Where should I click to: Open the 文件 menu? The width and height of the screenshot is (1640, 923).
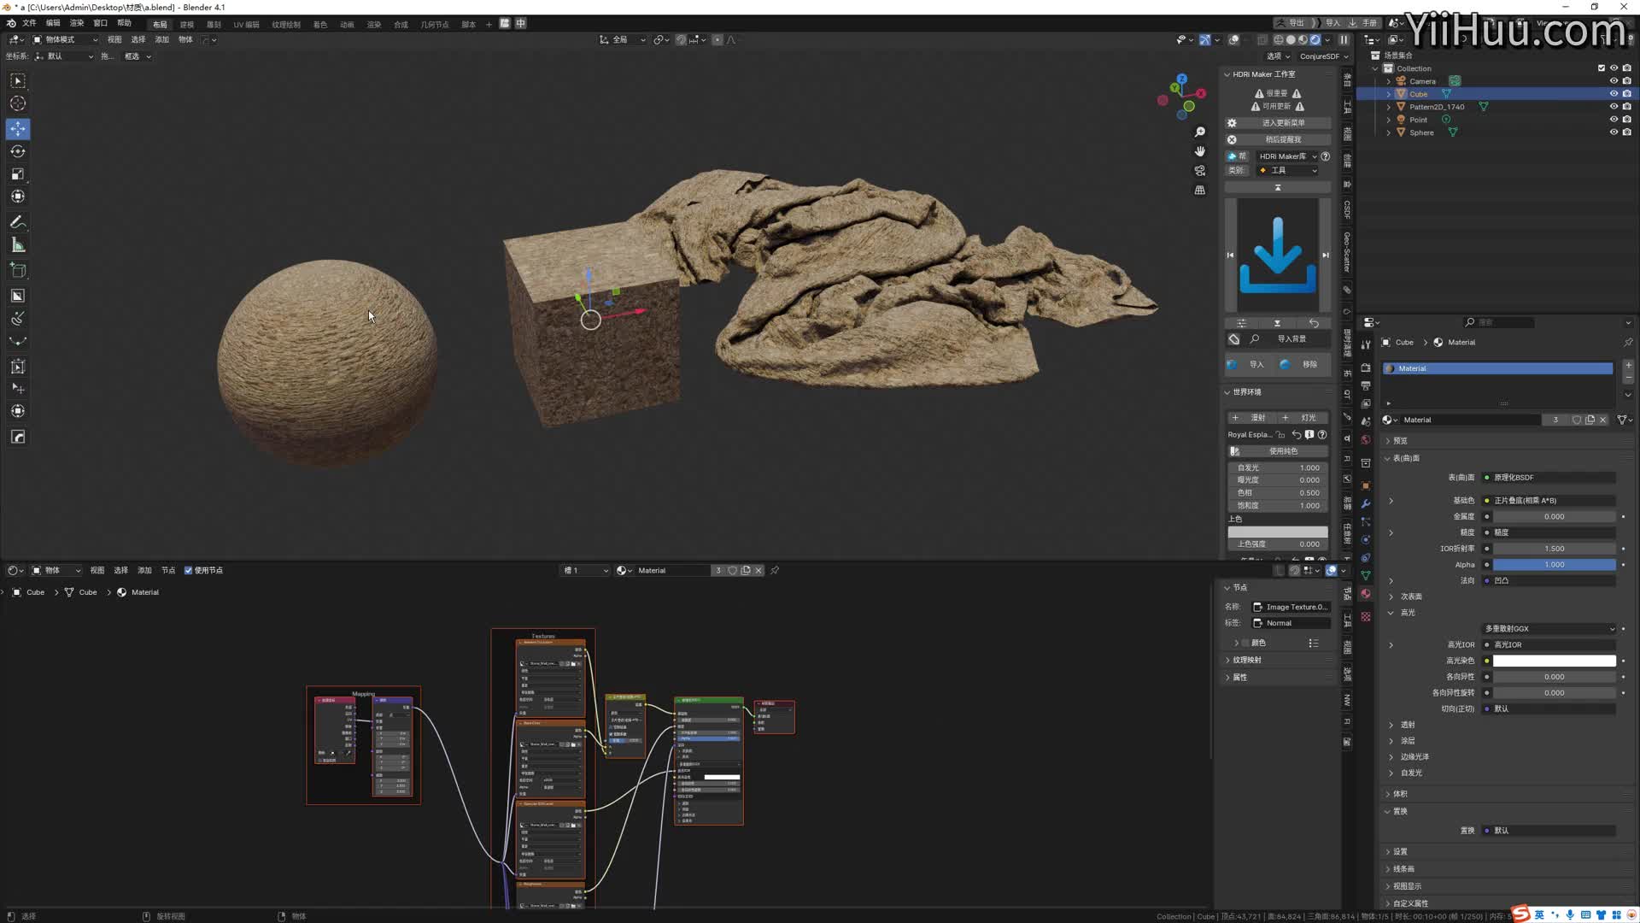[x=30, y=23]
